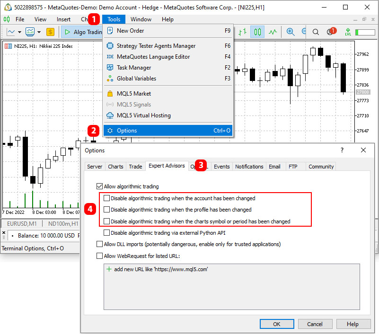Switch to the Trade tab
This screenshot has width=379, height=336.
click(x=136, y=167)
